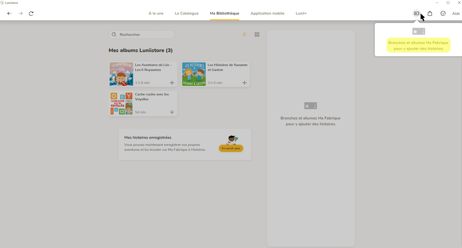The image size is (462, 248).
Task: Switch to list view icon
Action: click(245, 35)
